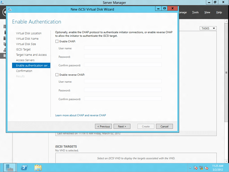Screen dimensions: 229x172
Task: Open the TASKS dropdown
Action: (208, 28)
